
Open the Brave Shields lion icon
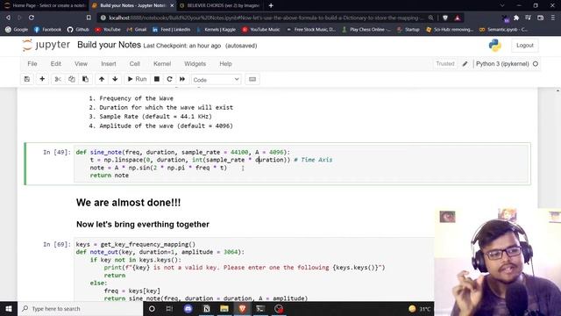pyautogui.click(x=445, y=18)
